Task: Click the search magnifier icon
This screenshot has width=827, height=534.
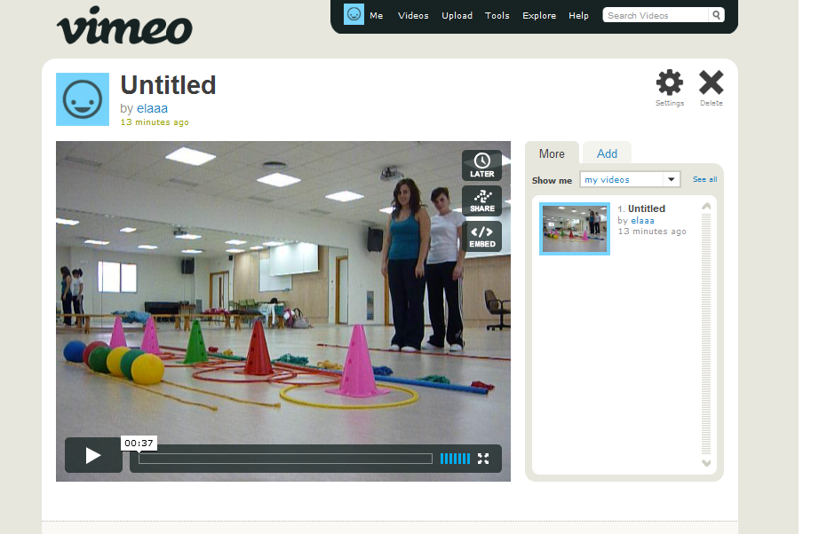Action: [716, 15]
